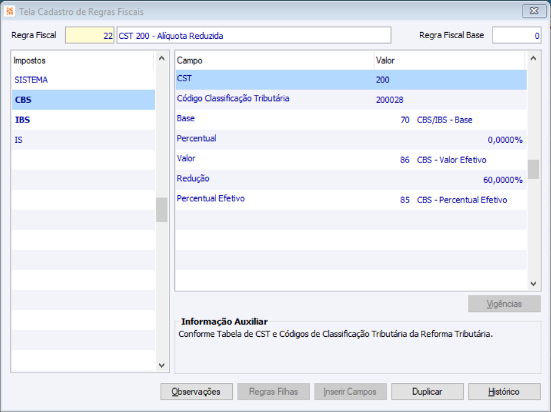The image size is (551, 412).
Task: Click the fields table scrollbar thumb
Action: tap(533, 169)
